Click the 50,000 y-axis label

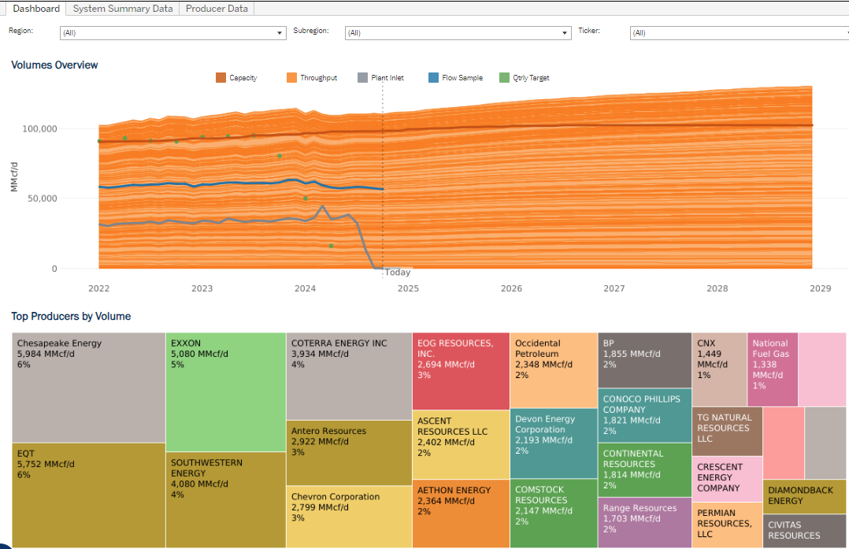[43, 198]
